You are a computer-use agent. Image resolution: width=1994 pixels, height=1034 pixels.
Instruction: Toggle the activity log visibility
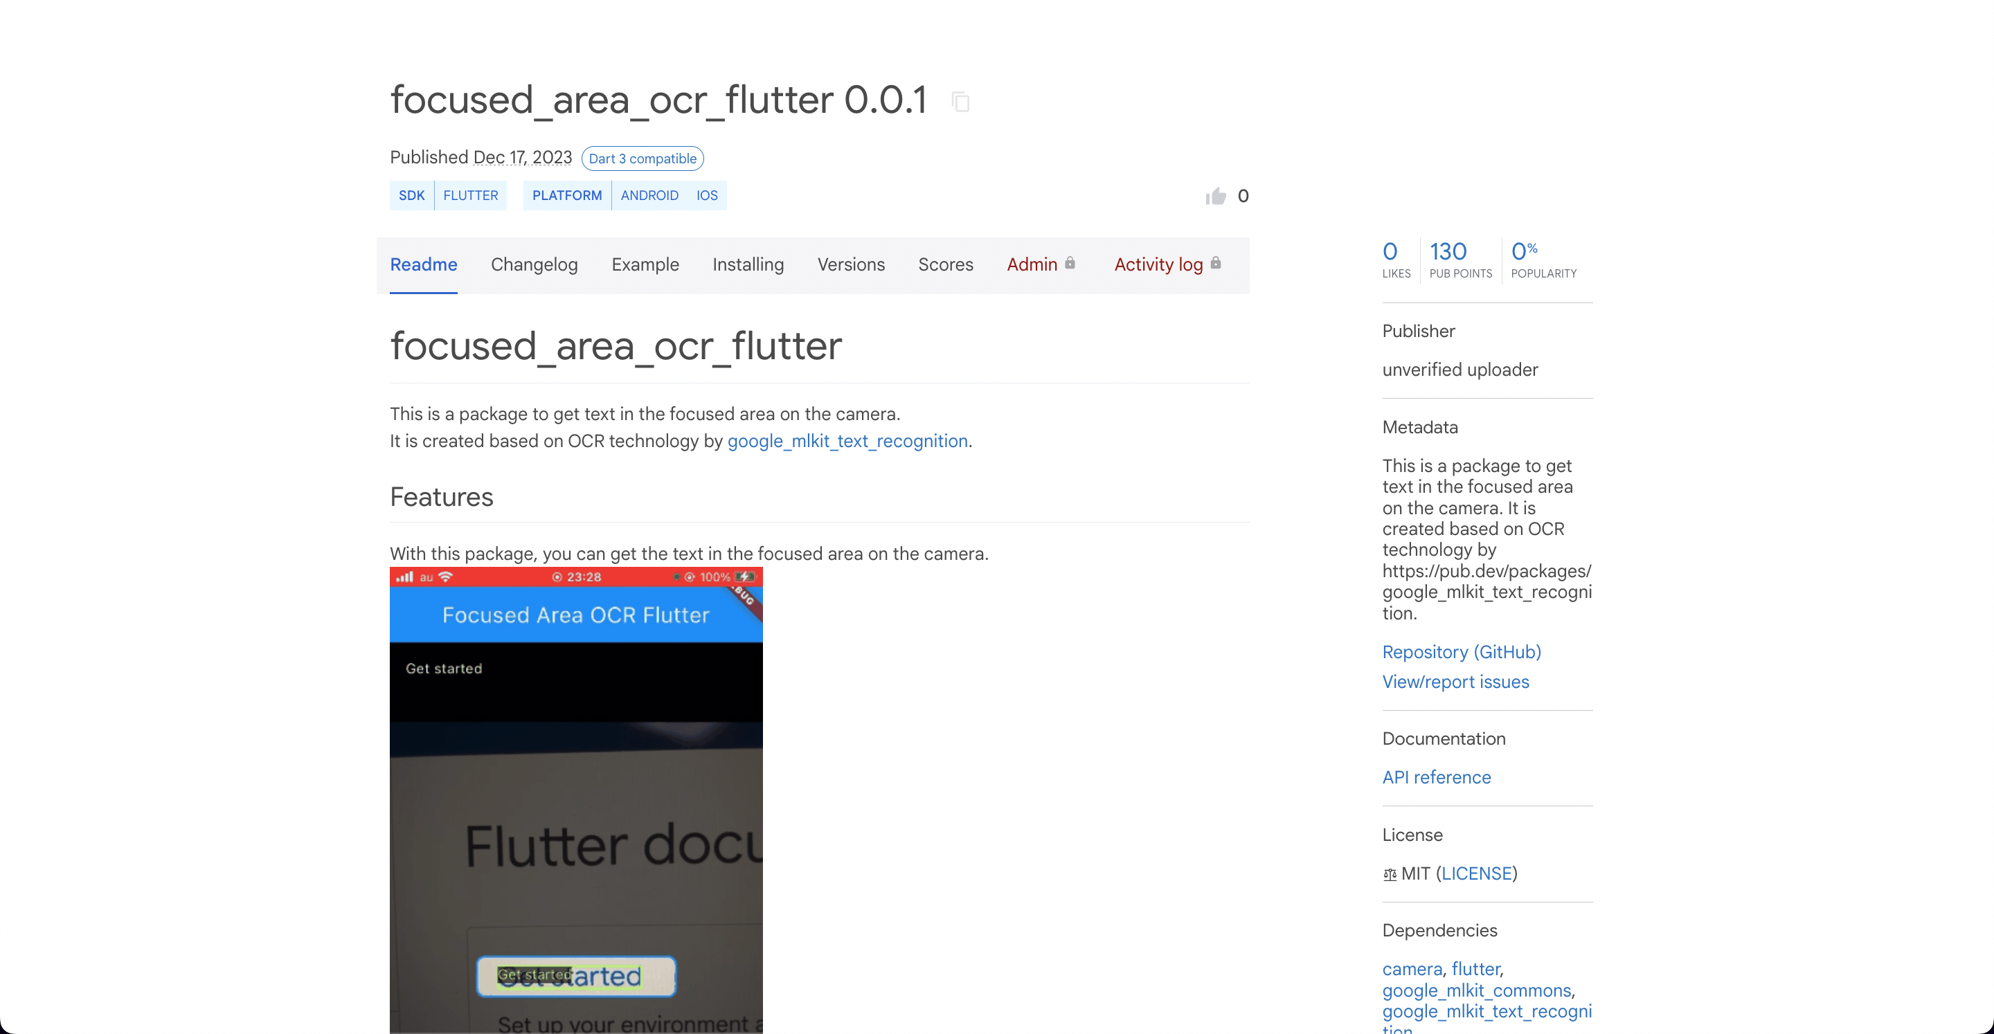pyautogui.click(x=1159, y=264)
